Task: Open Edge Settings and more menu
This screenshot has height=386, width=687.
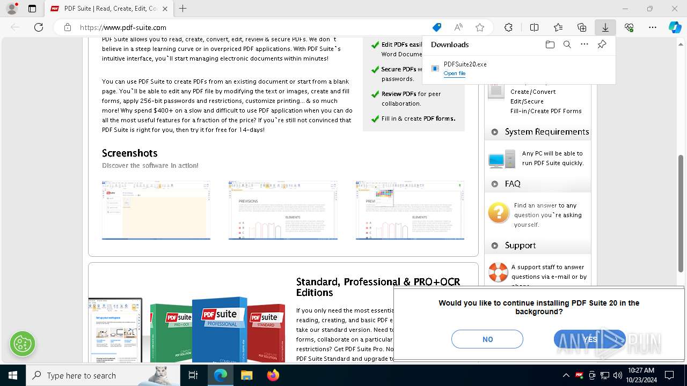Action: point(653,27)
